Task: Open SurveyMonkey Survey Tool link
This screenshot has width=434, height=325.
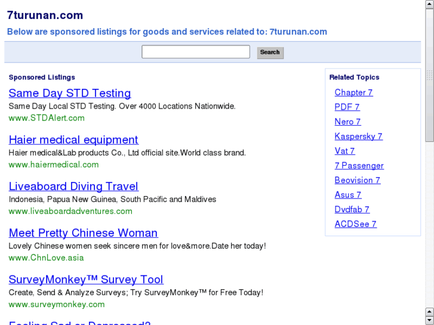Action: [x=86, y=279]
